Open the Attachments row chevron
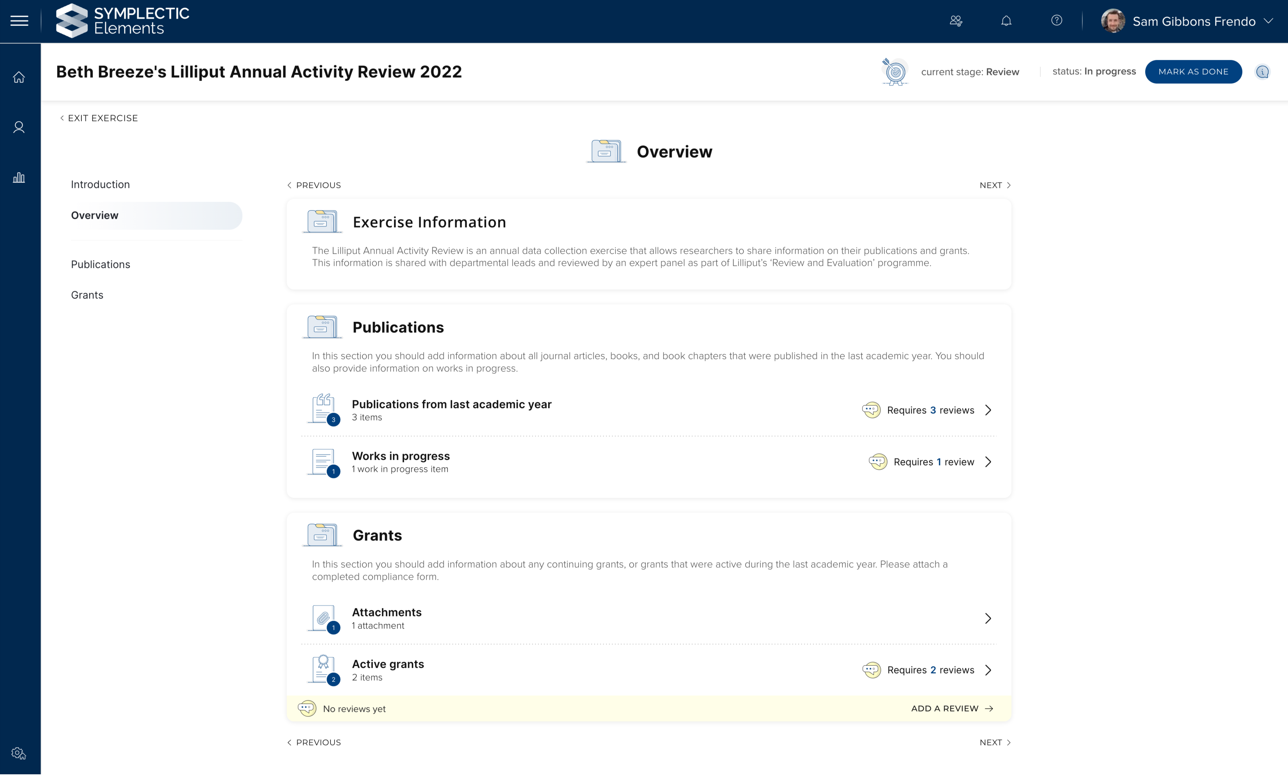The width and height of the screenshot is (1288, 777). click(988, 618)
